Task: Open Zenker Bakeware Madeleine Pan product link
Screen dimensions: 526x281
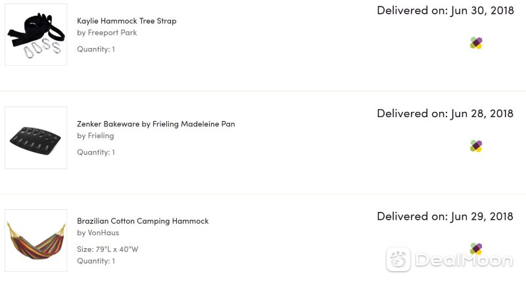Action: point(156,124)
